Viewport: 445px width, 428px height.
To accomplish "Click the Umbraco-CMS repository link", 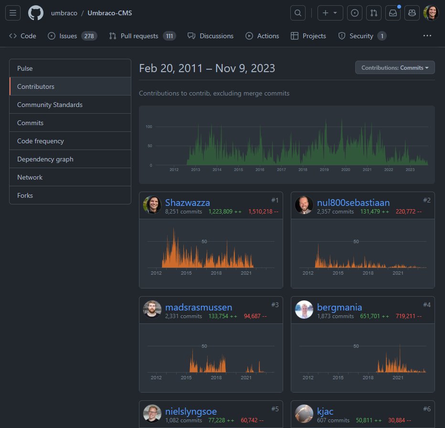I will tap(109, 13).
